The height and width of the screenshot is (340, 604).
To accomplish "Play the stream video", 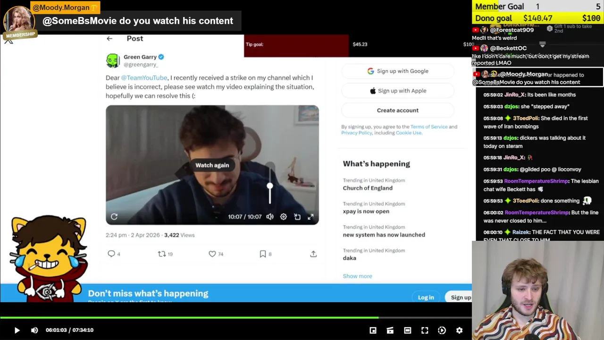I will (17, 330).
